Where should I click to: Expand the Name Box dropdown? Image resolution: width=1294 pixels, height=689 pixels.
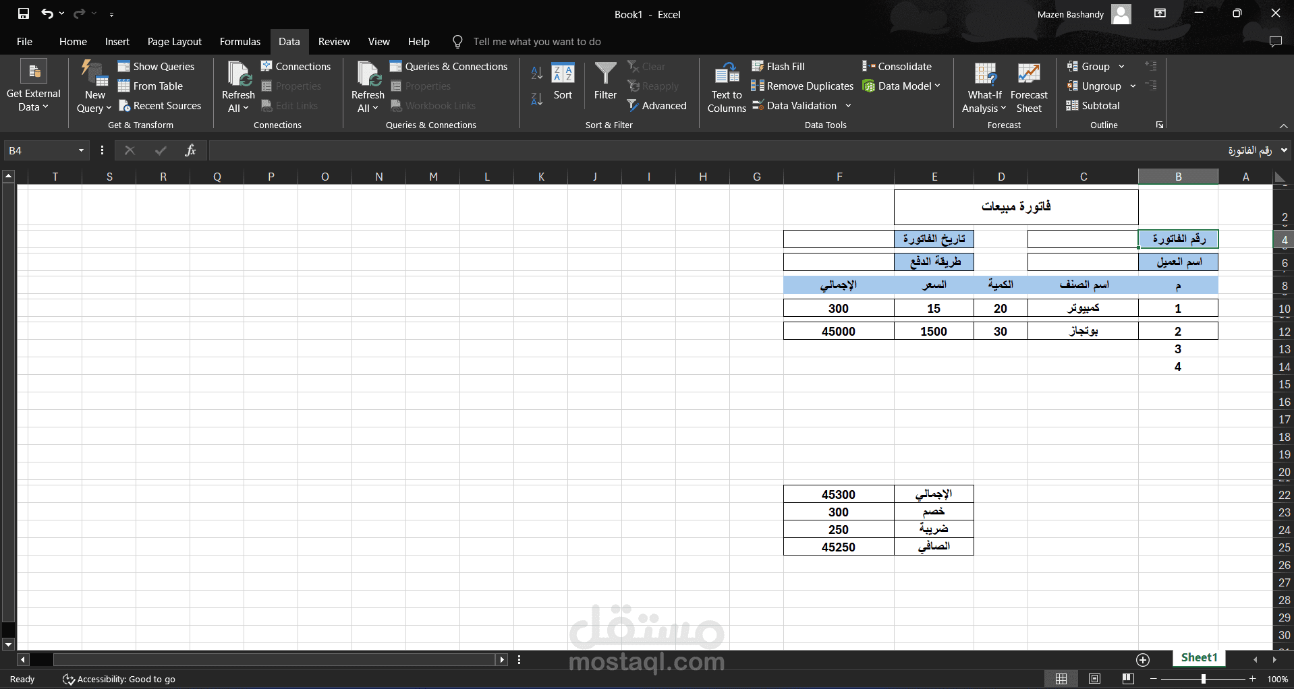(81, 150)
